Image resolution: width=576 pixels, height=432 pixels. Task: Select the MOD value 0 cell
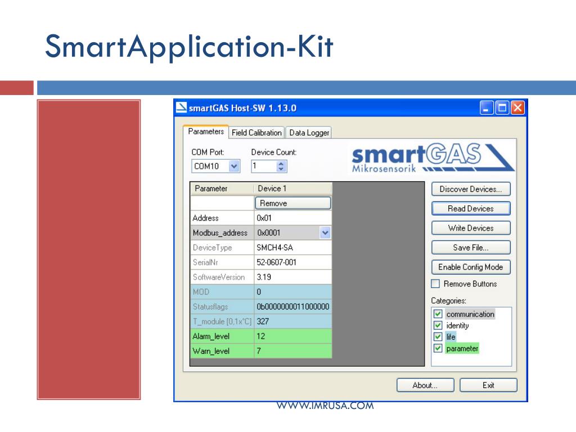pos(292,292)
